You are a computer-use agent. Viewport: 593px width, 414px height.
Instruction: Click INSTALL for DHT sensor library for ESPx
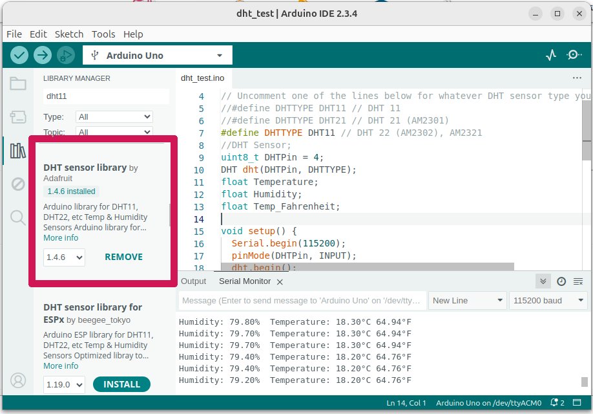(x=121, y=384)
